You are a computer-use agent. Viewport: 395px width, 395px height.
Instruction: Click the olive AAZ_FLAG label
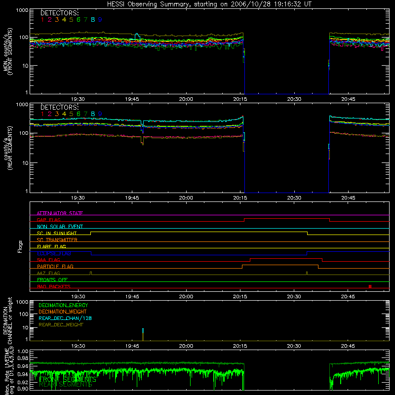(x=48, y=273)
